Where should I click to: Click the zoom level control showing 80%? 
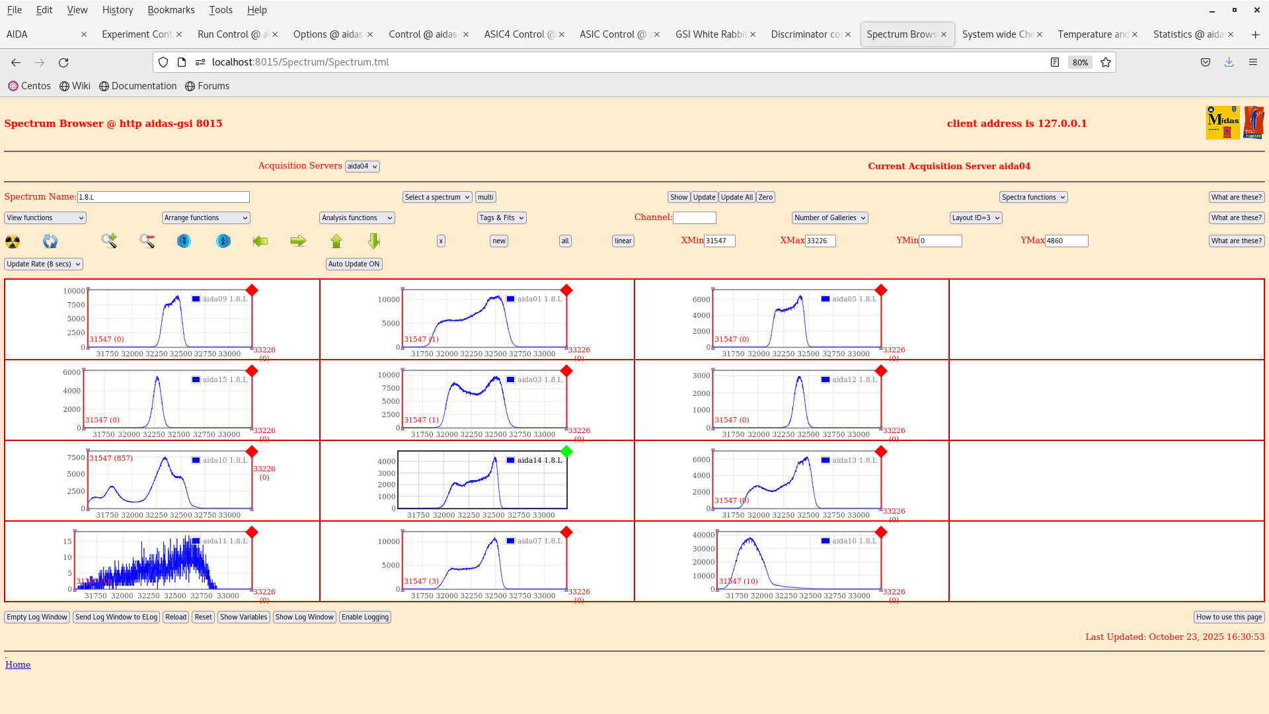coord(1080,62)
